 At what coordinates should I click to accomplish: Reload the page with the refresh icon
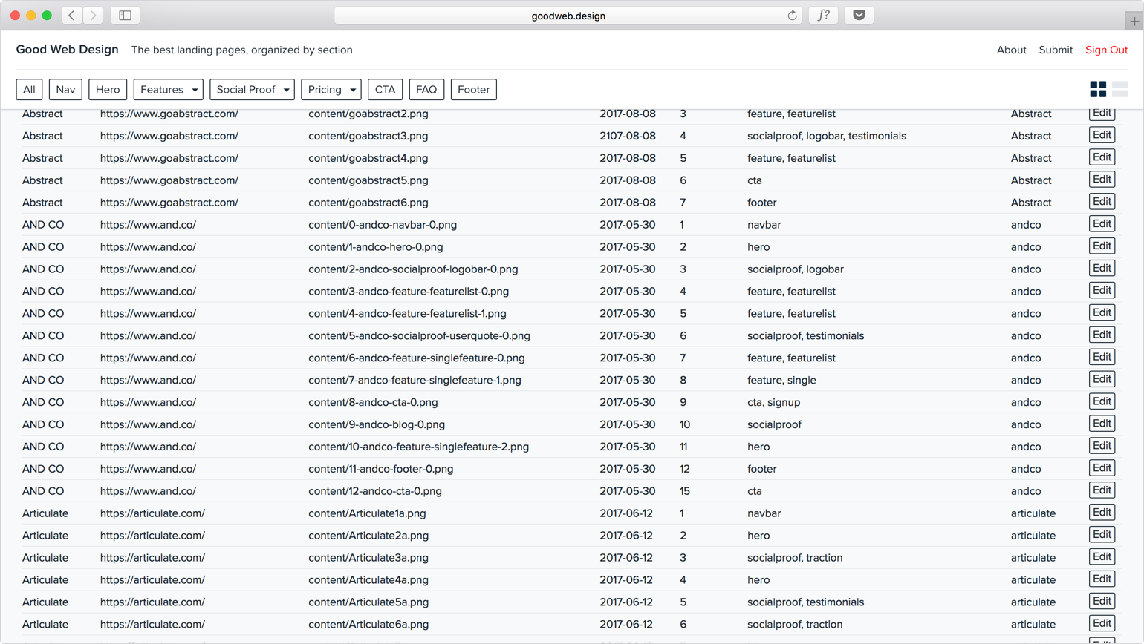(x=792, y=16)
